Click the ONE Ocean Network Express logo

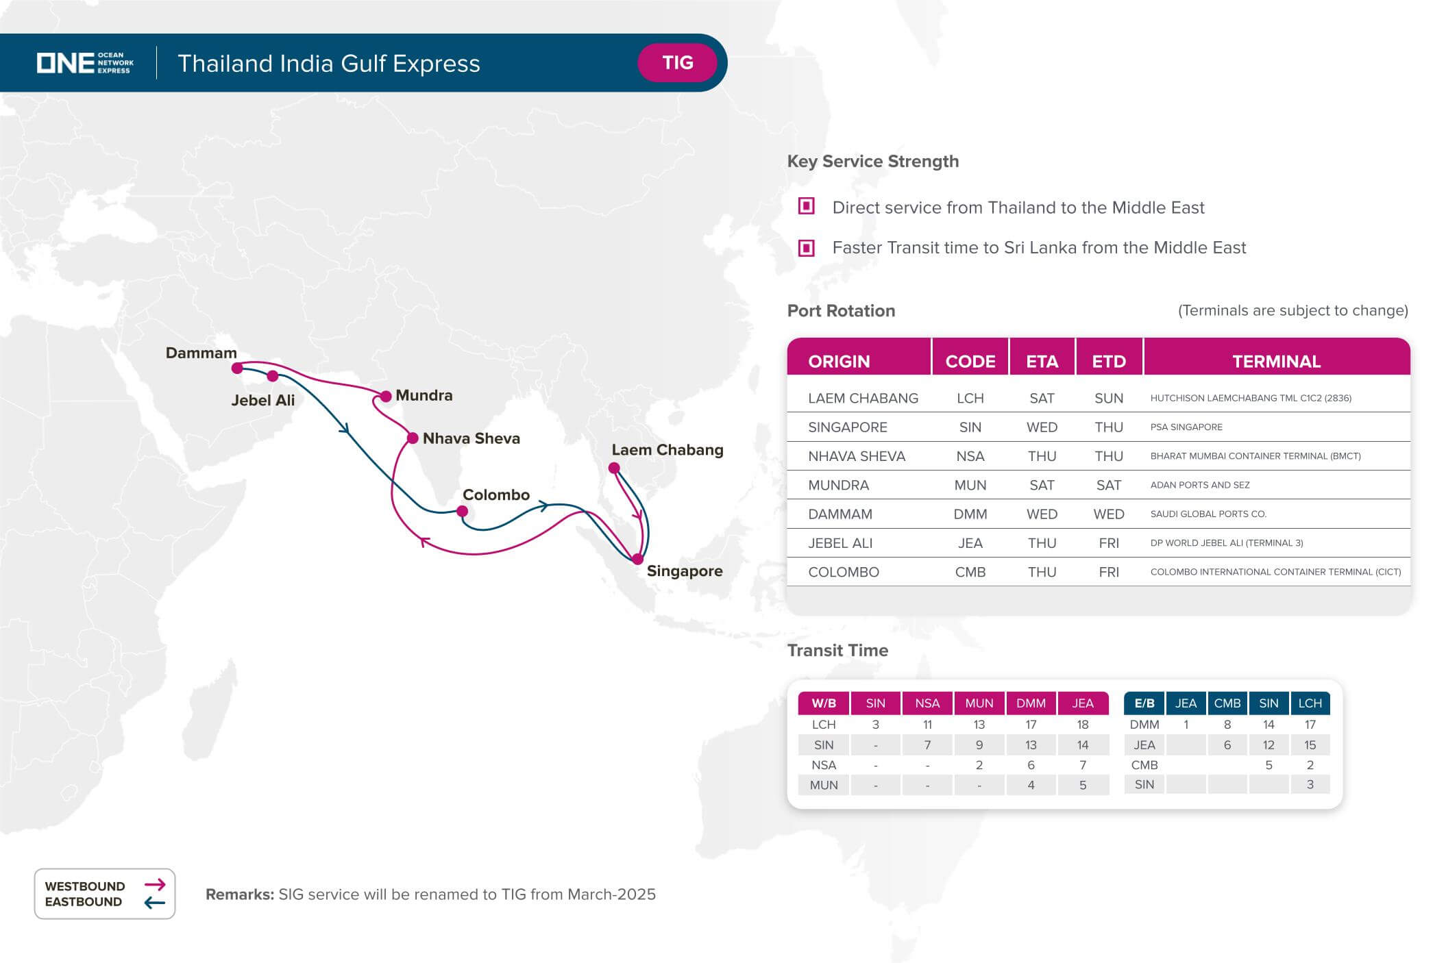85,63
